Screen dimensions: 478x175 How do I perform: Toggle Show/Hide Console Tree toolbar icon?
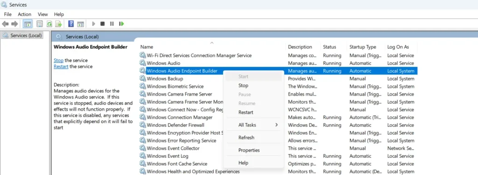click(28, 24)
